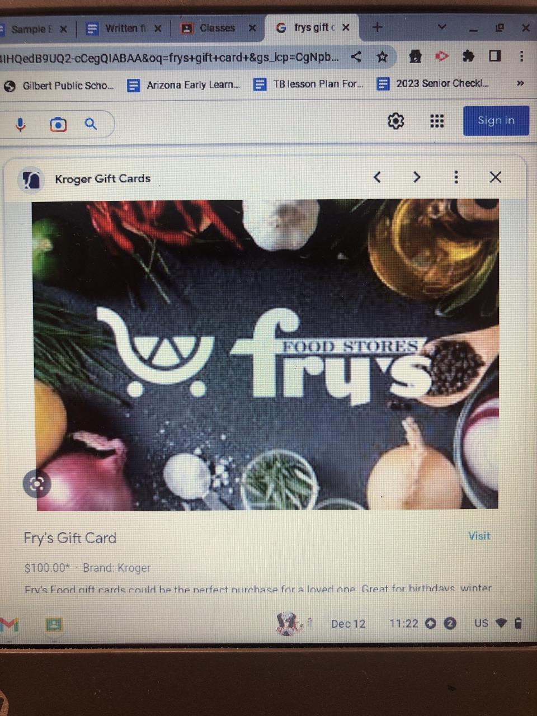Switch to the Written document tab

coord(123,29)
